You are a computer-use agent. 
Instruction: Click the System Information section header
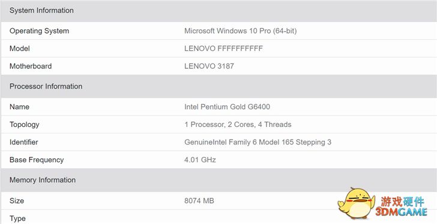(x=218, y=11)
